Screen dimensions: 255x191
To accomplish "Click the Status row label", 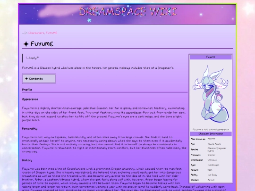I will 195,180.
